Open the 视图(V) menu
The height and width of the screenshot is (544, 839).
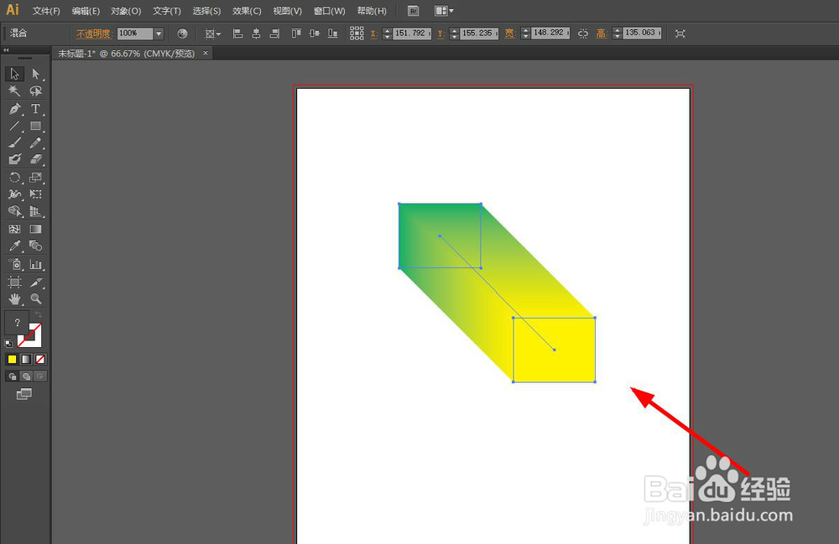(x=287, y=11)
